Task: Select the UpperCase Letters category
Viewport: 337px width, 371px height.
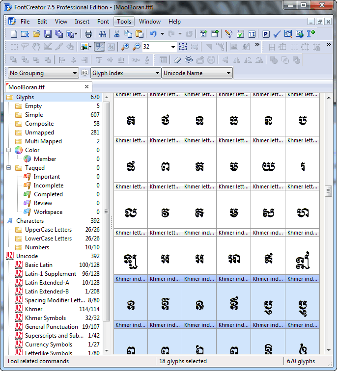Action: click(48, 230)
